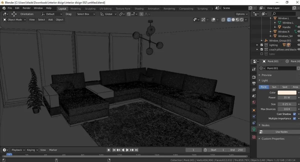Screen dimensions: 300x162
Task: Toggle auto keying record button
Action: coord(108,150)
